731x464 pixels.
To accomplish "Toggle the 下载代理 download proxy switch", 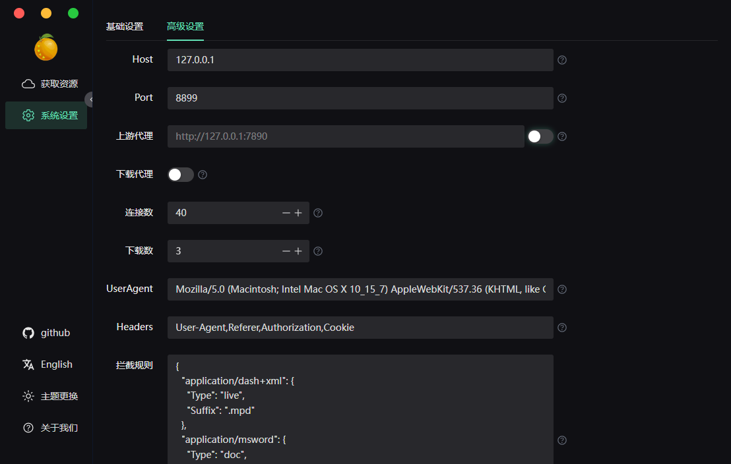I will coord(181,175).
